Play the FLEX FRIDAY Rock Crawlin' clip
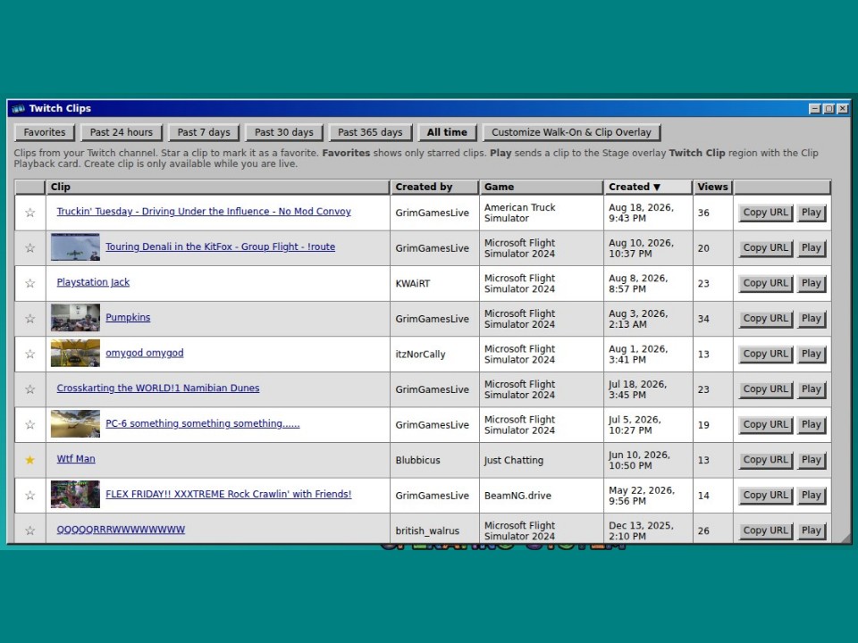858x643 pixels. coord(812,496)
